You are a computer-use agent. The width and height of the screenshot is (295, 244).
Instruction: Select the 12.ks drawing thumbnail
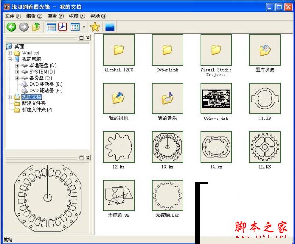click(x=119, y=147)
